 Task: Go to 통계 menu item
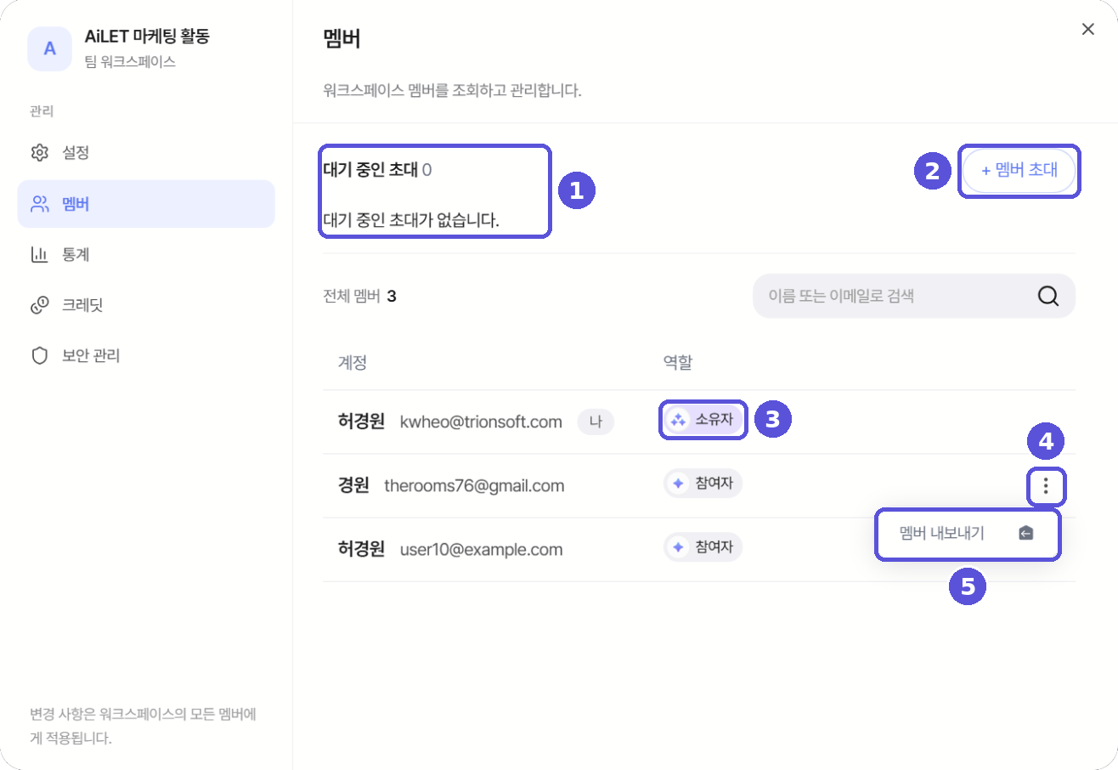pos(146,254)
